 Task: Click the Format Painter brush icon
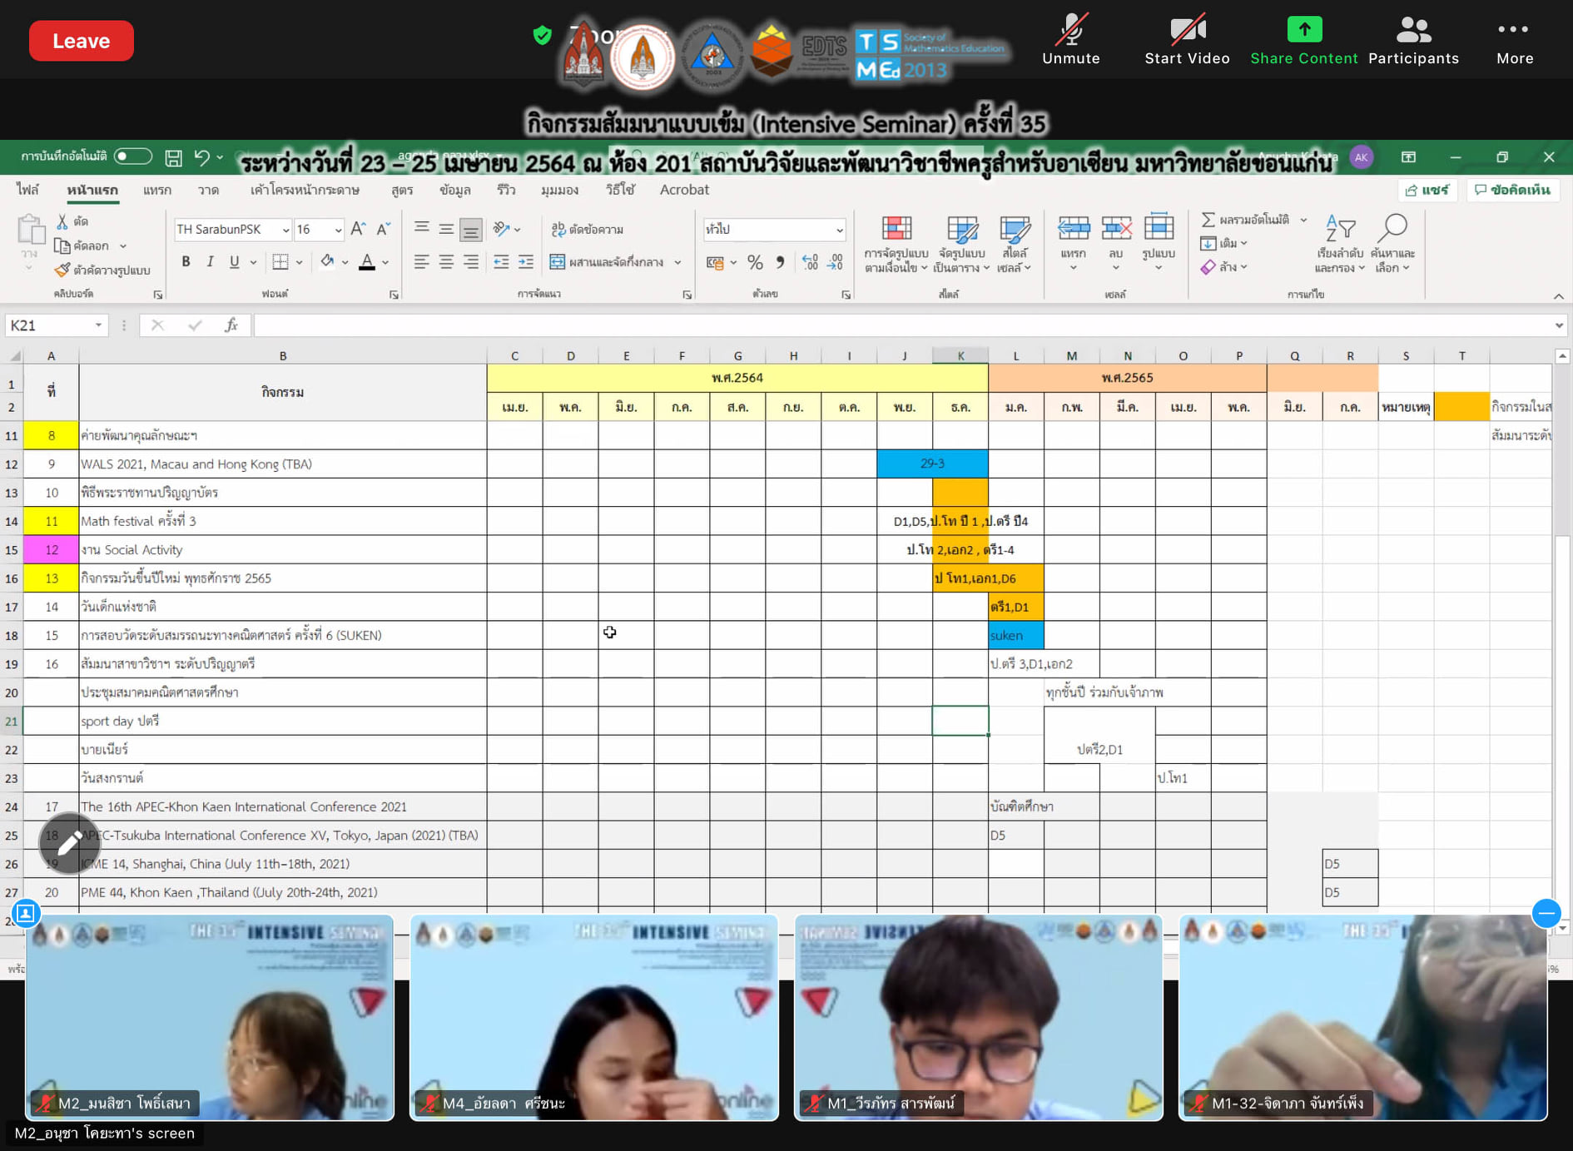[62, 270]
